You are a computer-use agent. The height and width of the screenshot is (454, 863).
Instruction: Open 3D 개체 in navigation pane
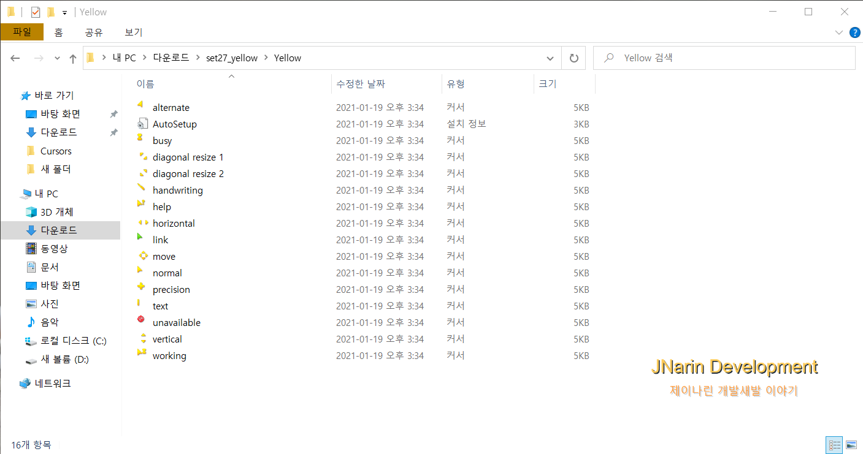[x=56, y=212]
